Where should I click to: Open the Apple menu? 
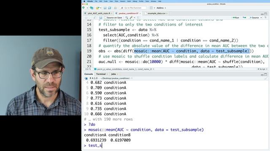coord(84,1)
